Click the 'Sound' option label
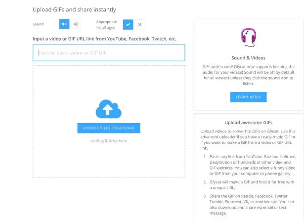306x221 pixels. 38,24
